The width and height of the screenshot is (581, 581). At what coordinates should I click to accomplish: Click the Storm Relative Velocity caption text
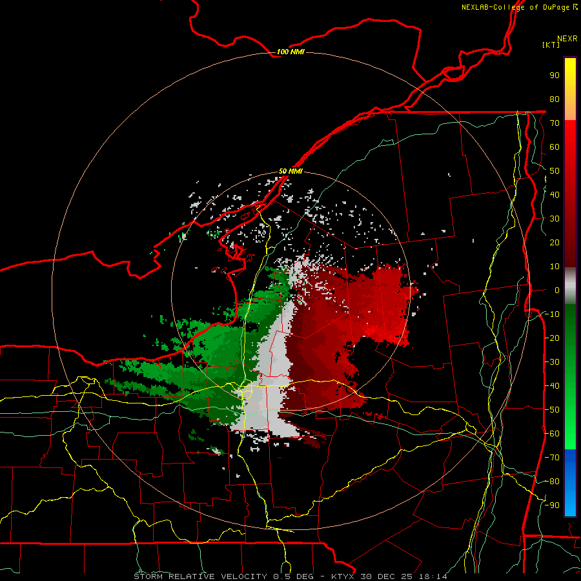(x=290, y=576)
